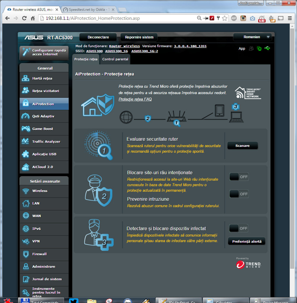Click the guest users status icon

[x=251, y=49]
